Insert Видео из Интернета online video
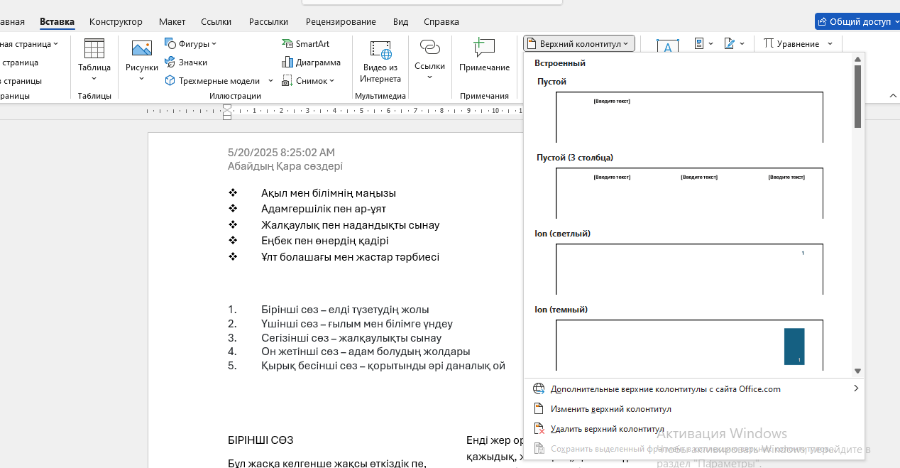 380,61
